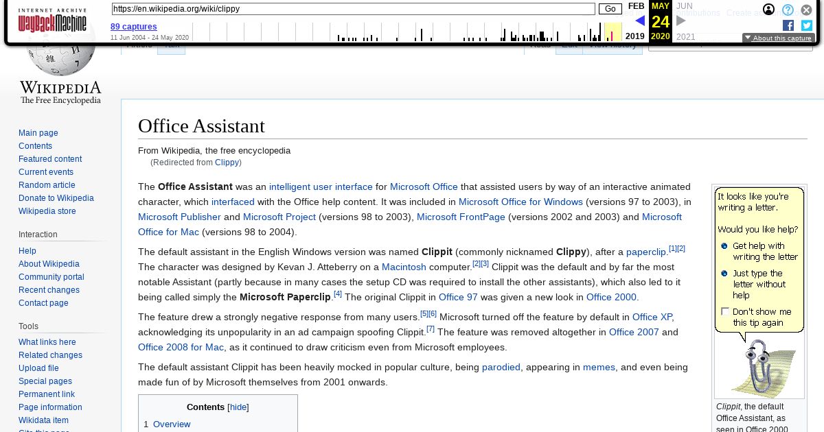Open Office 2000 link in paragraph
824x432 pixels.
611,297
